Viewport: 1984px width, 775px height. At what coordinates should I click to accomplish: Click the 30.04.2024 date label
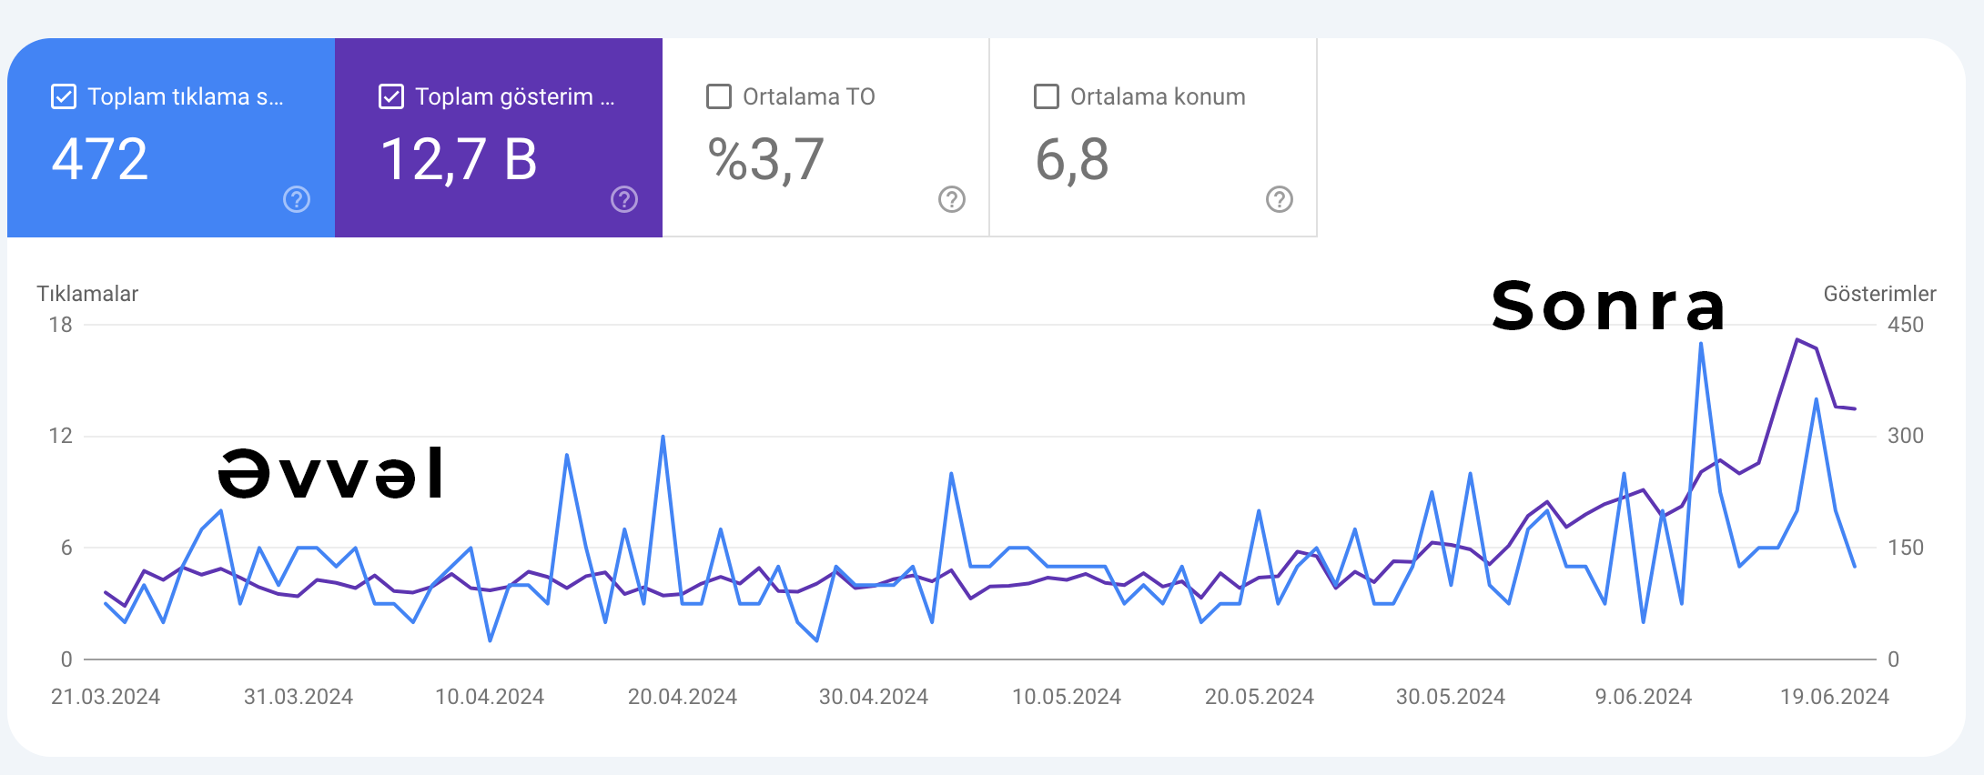(x=874, y=697)
